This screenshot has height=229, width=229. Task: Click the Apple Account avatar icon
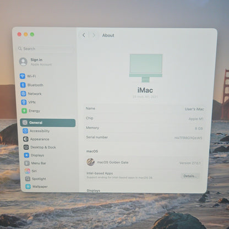point(23,62)
